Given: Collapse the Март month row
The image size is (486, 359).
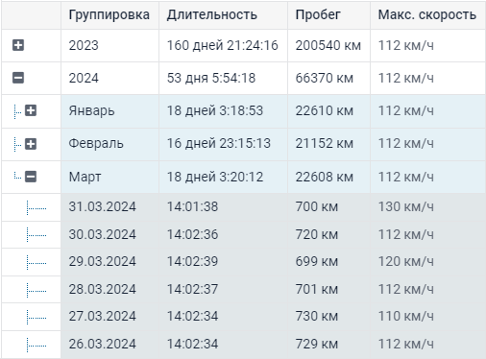Looking at the screenshot, I should [x=31, y=177].
